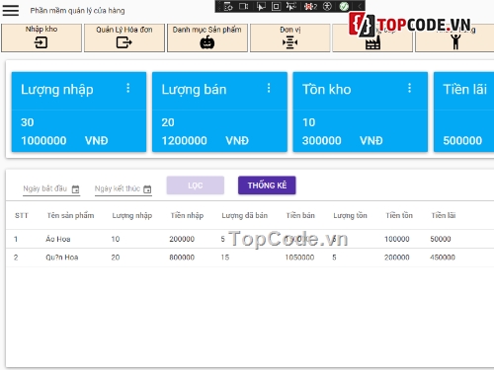Click the Lượng nhập column header
494x370 pixels.
coord(132,216)
